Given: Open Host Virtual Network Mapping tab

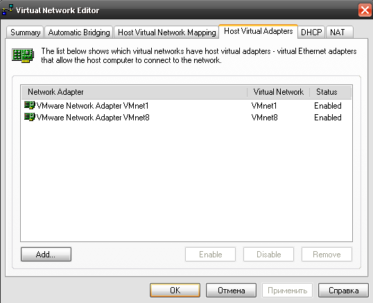Looking at the screenshot, I should coord(166,33).
